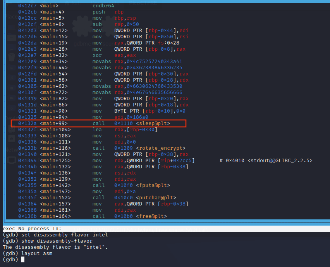Click the stdout@@GLIBC_2.2.5 comment
Viewport: 330px width, 267px height.
pos(266,161)
